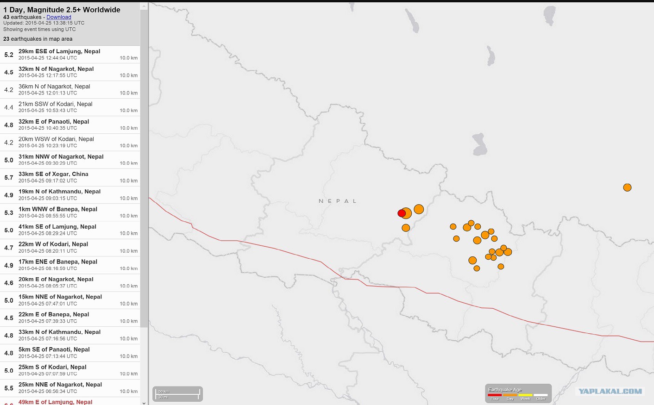
Task: Select '20km E of Nagarkot, Nepal' entry
Action: point(70,283)
